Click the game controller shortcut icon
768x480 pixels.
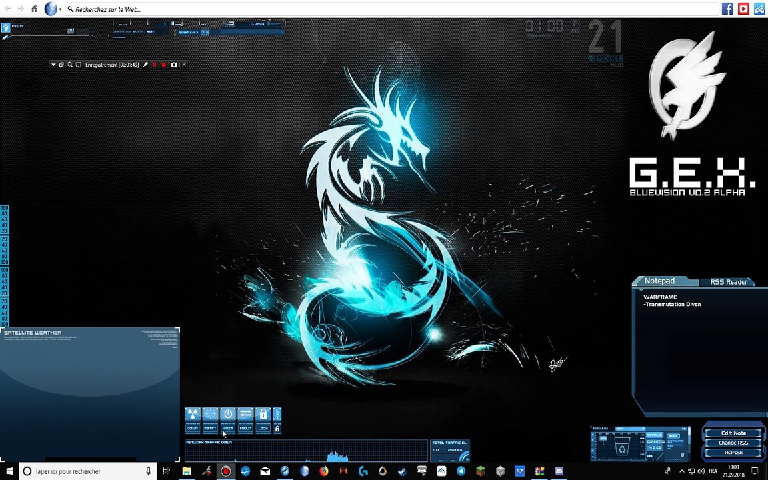tap(760, 9)
